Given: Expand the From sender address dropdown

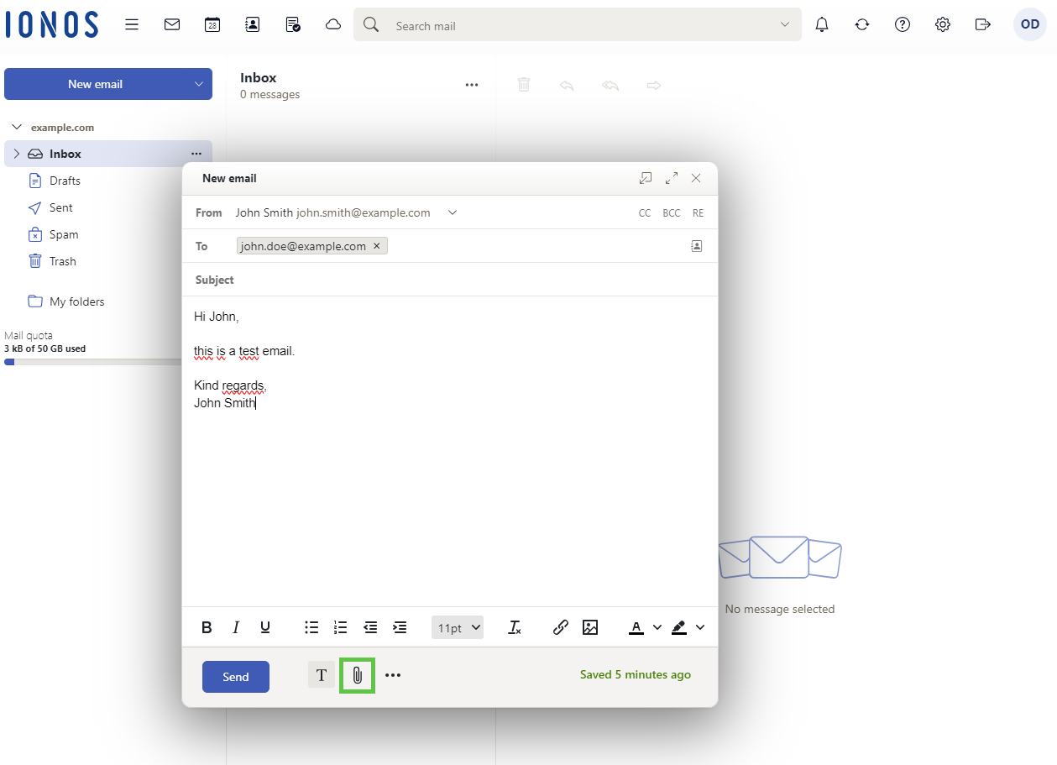Looking at the screenshot, I should coord(453,212).
